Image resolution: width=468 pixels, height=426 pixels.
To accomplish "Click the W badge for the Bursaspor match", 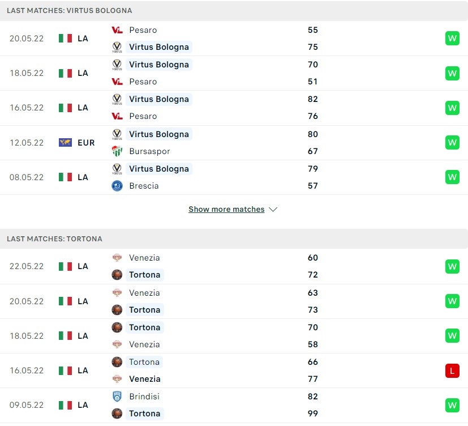I will click(452, 143).
